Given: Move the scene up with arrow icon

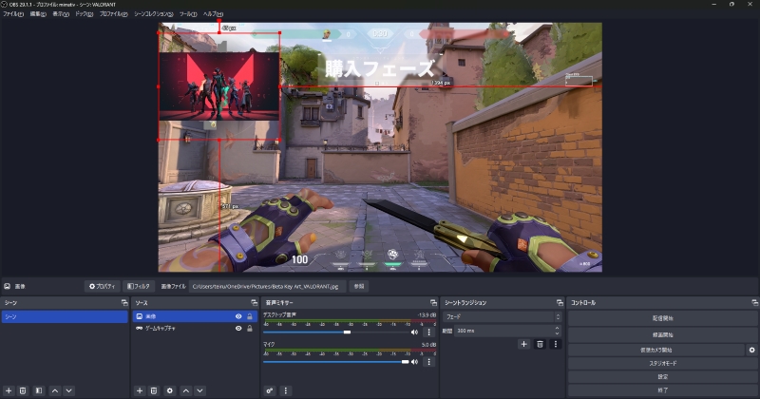Looking at the screenshot, I should (55, 390).
